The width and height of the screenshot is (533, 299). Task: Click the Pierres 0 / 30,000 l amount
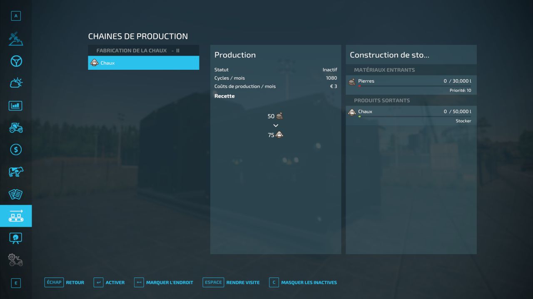click(457, 81)
